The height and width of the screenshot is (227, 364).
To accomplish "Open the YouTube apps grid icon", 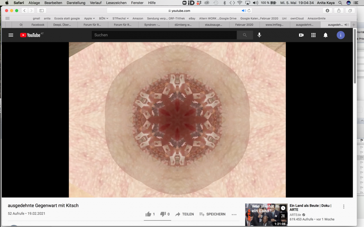I will 313,35.
